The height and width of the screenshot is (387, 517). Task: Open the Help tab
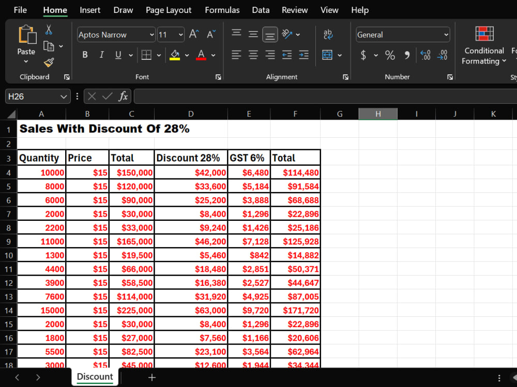point(360,10)
